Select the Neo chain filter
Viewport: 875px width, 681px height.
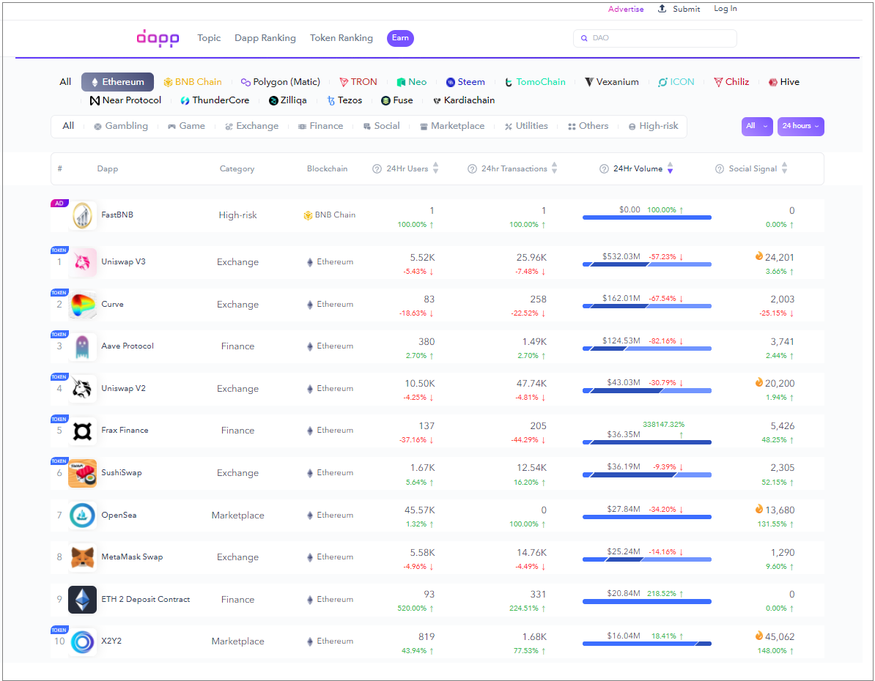(x=412, y=82)
